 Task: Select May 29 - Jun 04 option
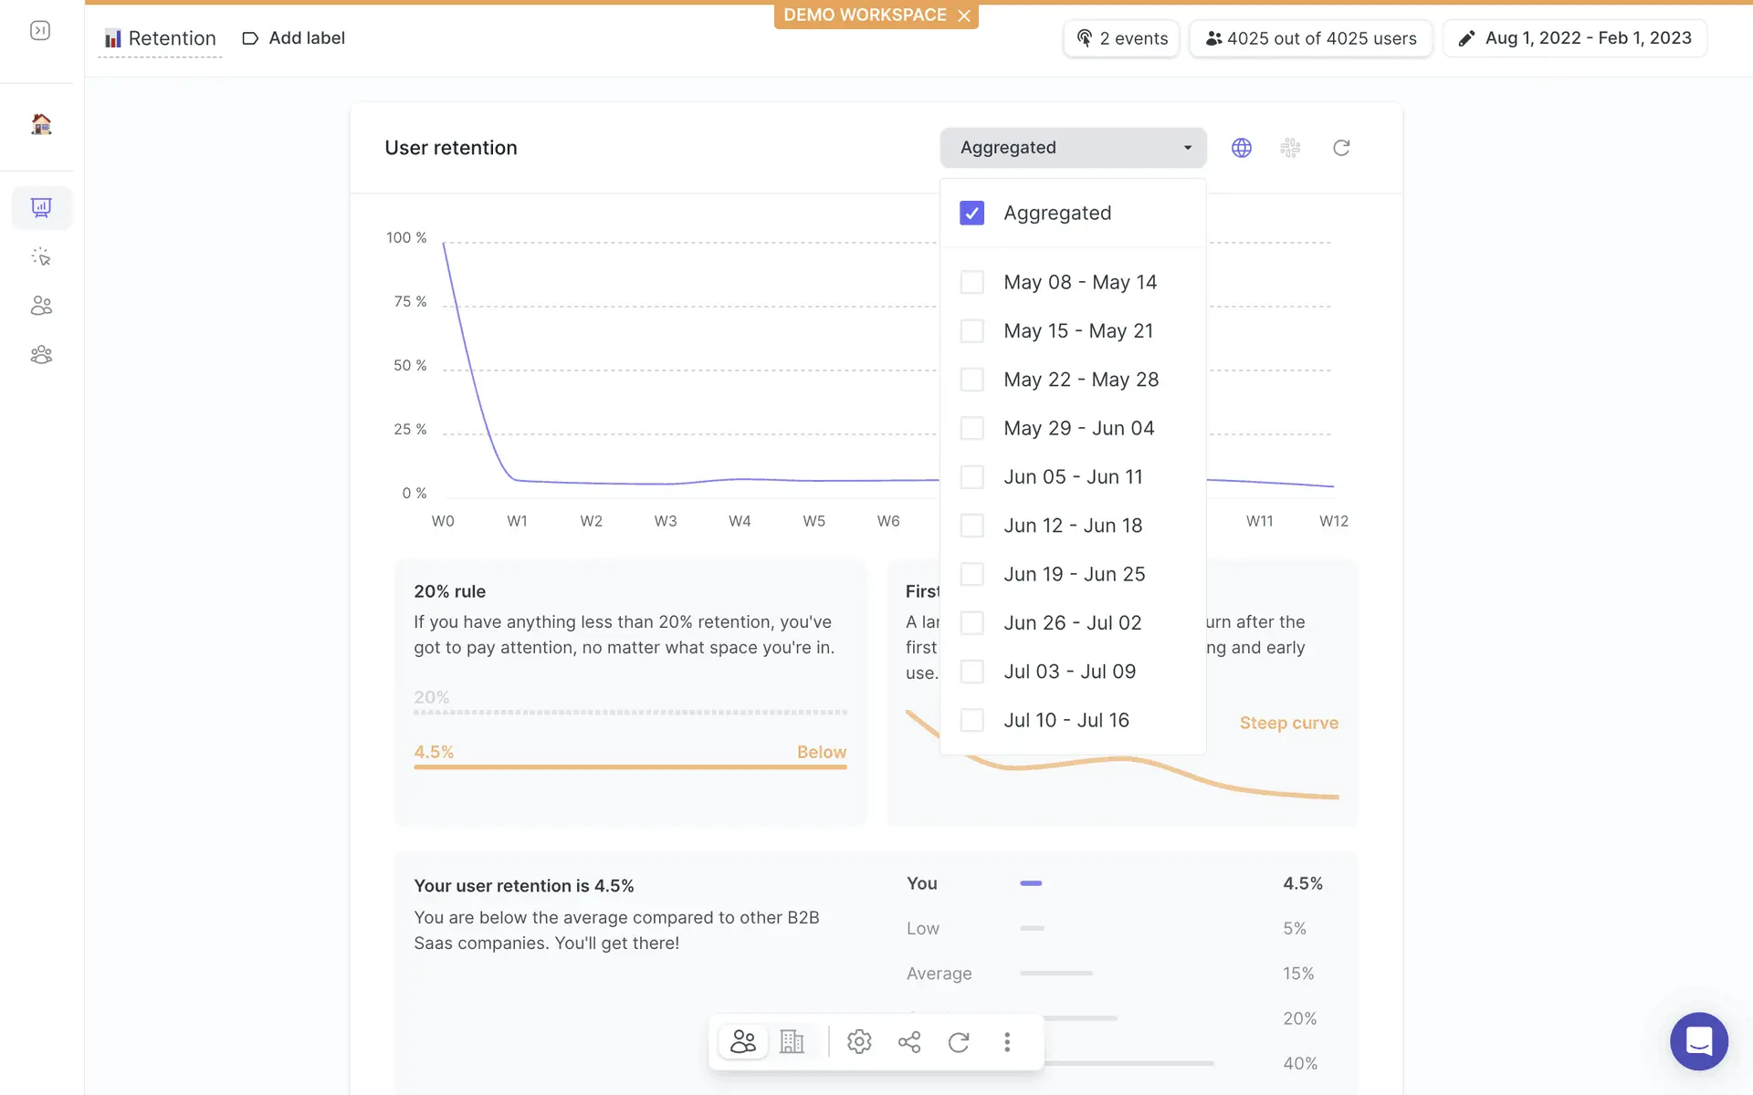click(1078, 429)
